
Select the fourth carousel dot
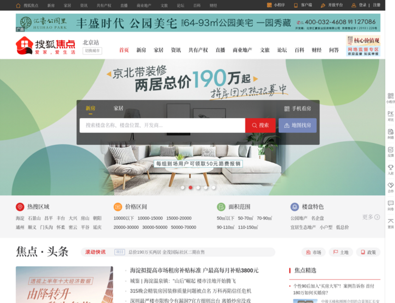coord(206,187)
